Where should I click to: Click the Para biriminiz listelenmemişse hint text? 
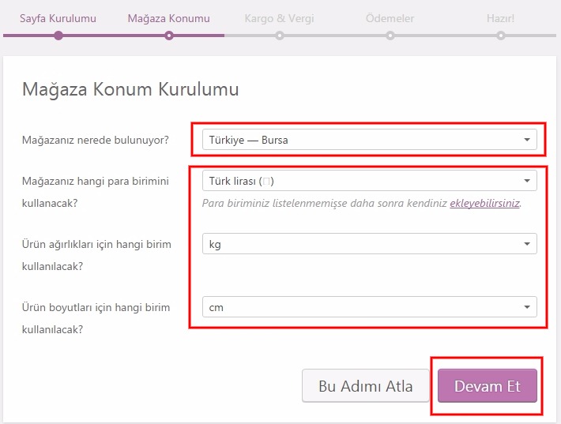pyautogui.click(x=362, y=204)
